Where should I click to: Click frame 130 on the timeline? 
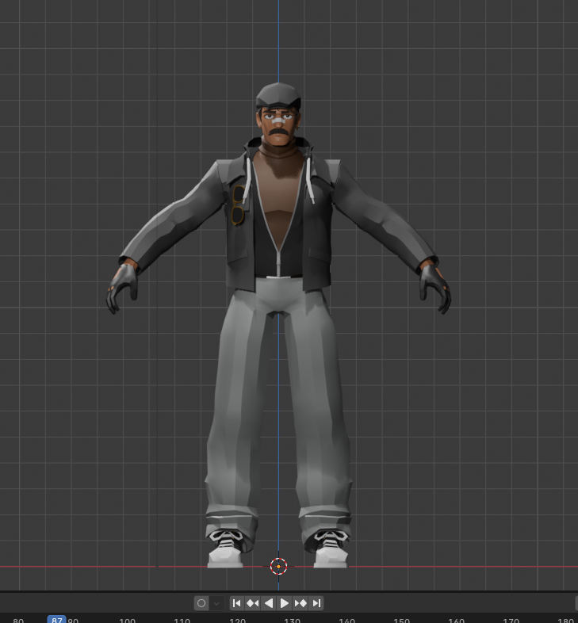pos(293,620)
